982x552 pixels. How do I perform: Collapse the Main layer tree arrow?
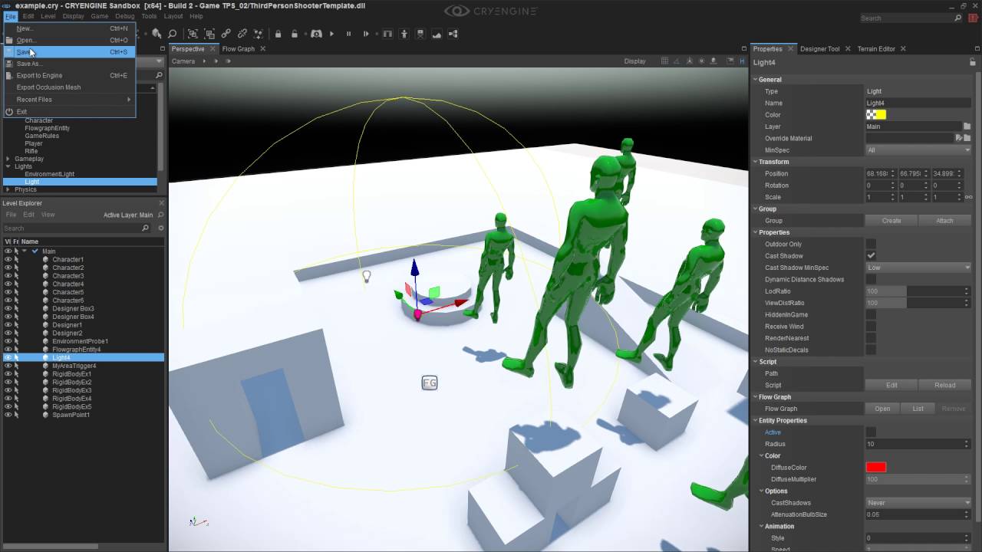tap(25, 251)
